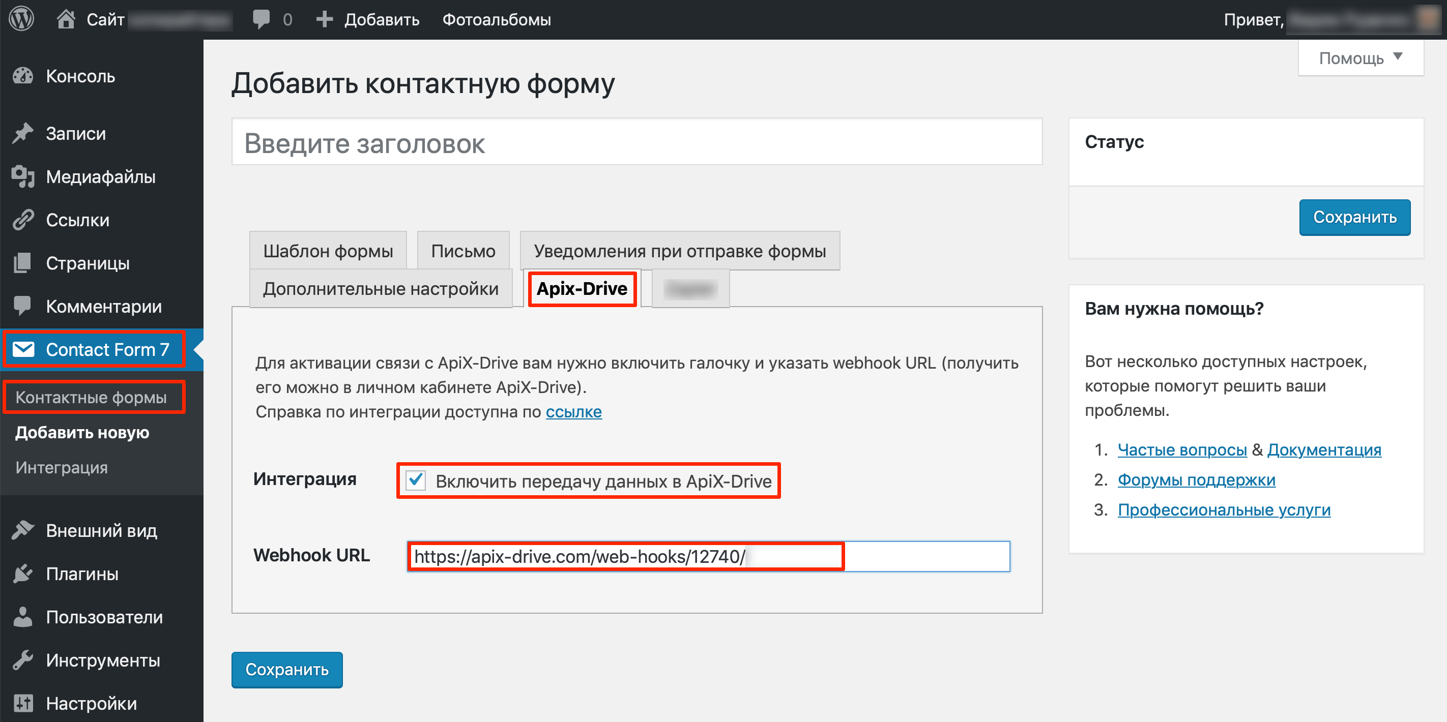
Task: Open Интеграция submenu item
Action: click(x=62, y=467)
